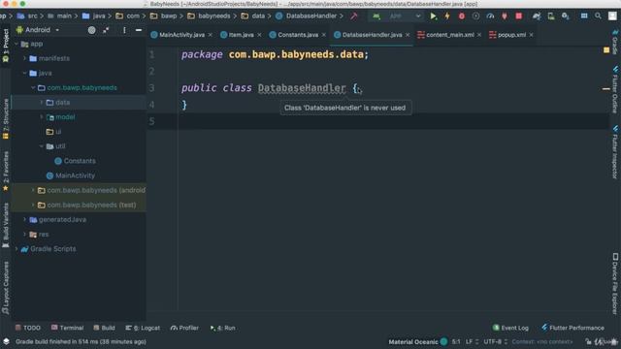Click the Make Project hammer icon
Image resolution: width=621 pixels, height=349 pixels.
tap(353, 16)
